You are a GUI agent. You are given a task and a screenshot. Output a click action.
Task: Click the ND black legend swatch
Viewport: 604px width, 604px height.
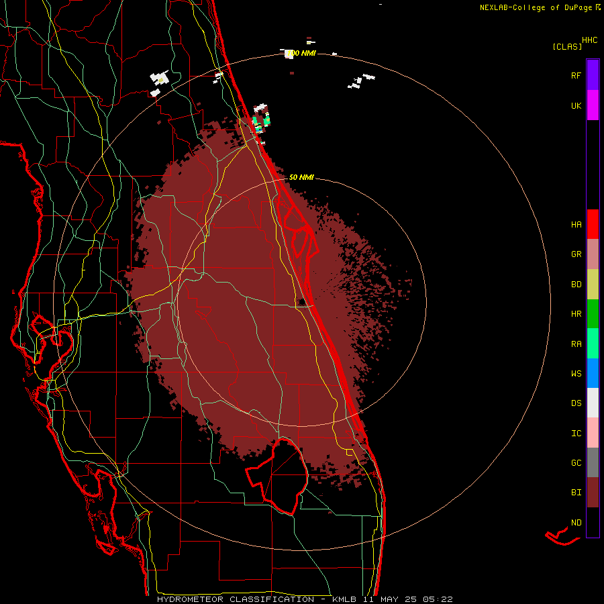click(593, 522)
